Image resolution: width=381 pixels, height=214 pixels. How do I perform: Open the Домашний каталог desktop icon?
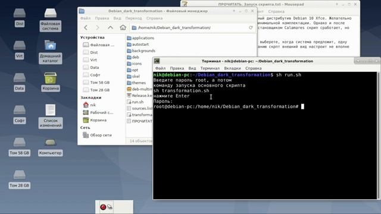50,52
